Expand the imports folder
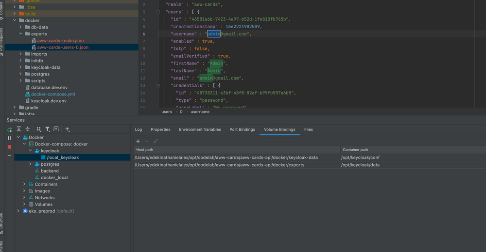The width and height of the screenshot is (486, 252). click(21, 54)
